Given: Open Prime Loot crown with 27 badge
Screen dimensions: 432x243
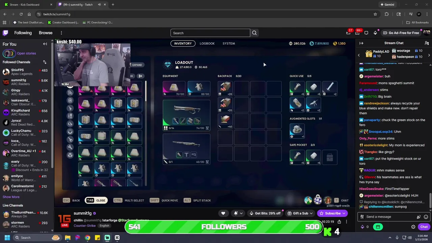Looking at the screenshot, I should (348, 33).
